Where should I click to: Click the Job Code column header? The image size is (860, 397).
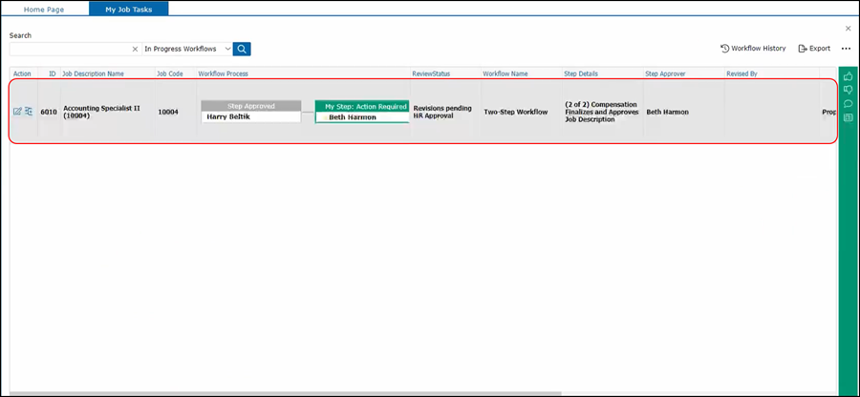[x=169, y=73]
